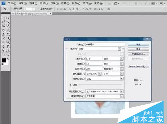
Task: Select the Eyedropper tool
Action: click(x=8, y=26)
